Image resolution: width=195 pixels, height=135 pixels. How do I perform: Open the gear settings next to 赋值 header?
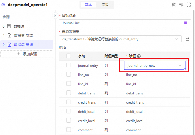(x=139, y=56)
